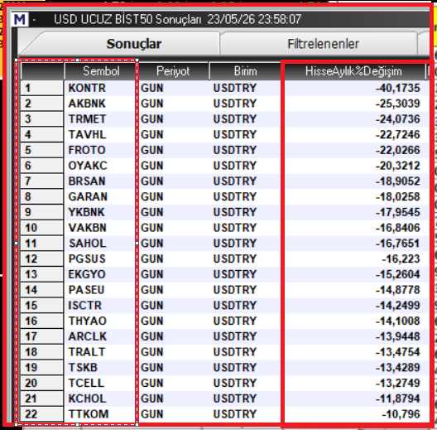Click the value -18,0258 for GARAN
This screenshot has height=430, width=437.
click(x=398, y=196)
